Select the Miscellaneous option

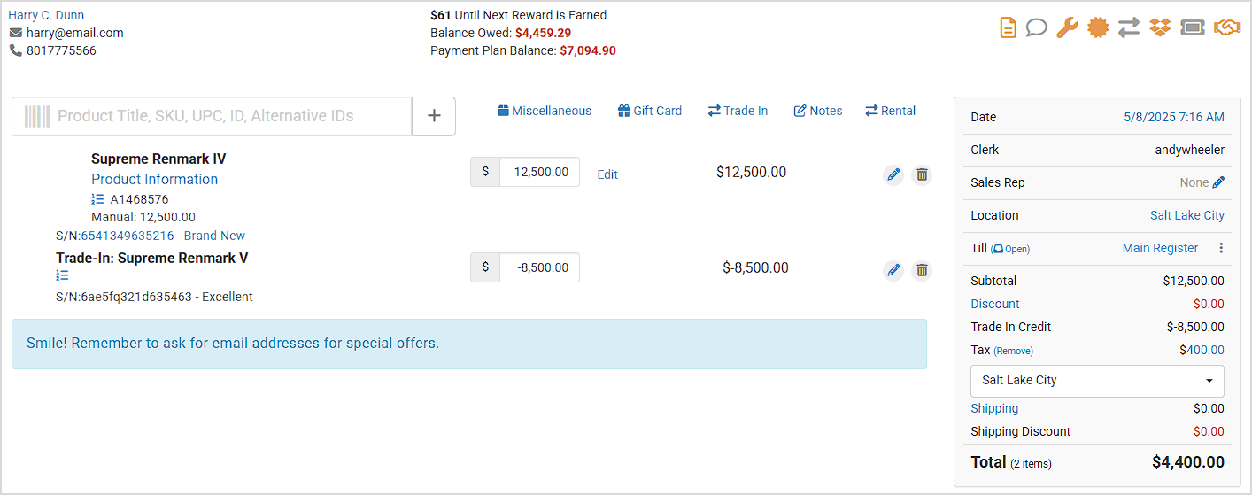click(545, 111)
